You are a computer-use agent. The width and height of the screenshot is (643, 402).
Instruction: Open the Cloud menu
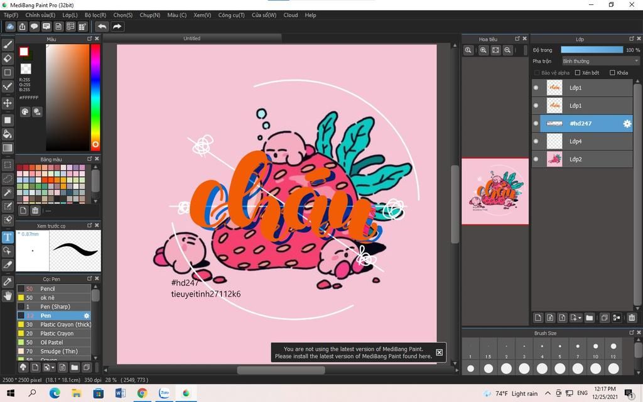click(x=290, y=15)
